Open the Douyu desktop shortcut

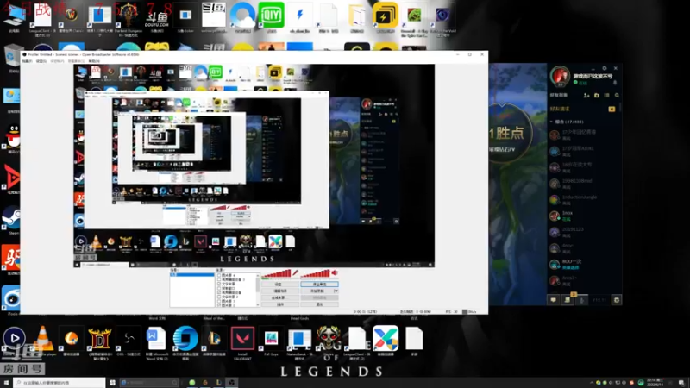(x=157, y=17)
